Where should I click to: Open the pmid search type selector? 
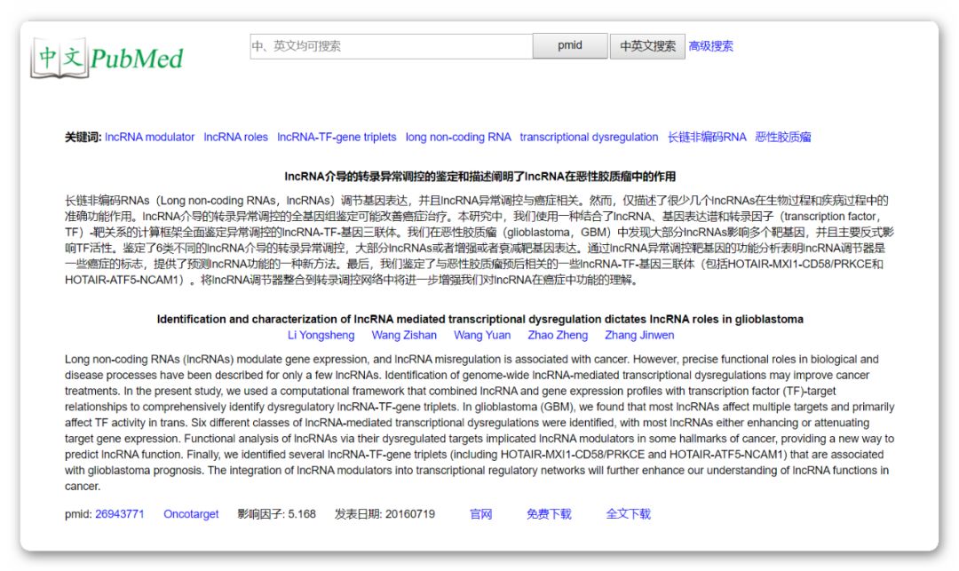(x=570, y=45)
